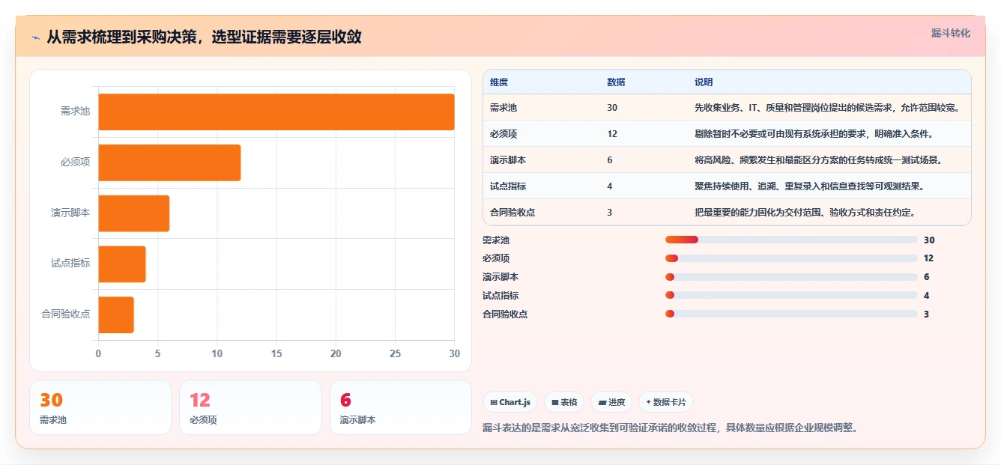The height and width of the screenshot is (465, 1001).
Task: Click the value 30 beside the 需求池 progress bar
Action: (x=929, y=240)
